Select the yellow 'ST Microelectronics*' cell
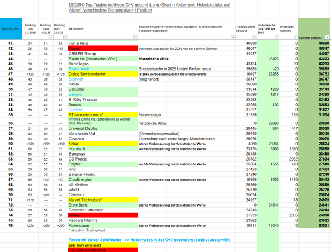This screenshot has width=332, height=252. coord(103,114)
